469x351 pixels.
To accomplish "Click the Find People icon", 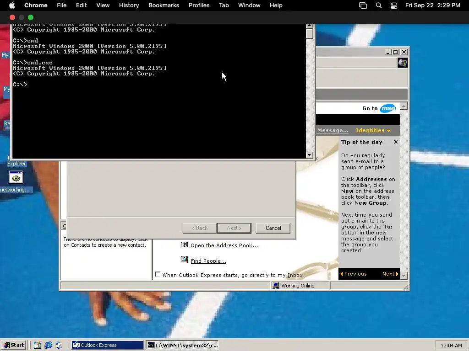I will tap(184, 260).
